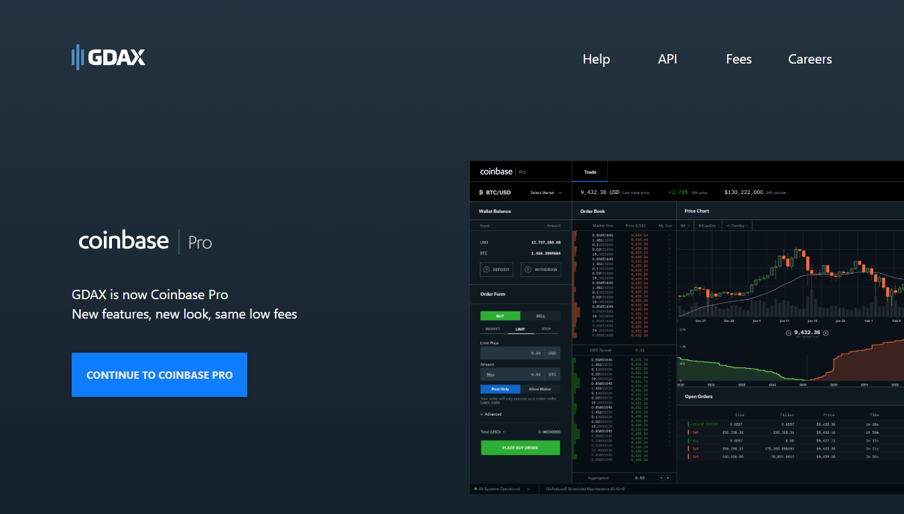Click the Open Orders panel header
The image size is (904, 514).
pos(790,397)
